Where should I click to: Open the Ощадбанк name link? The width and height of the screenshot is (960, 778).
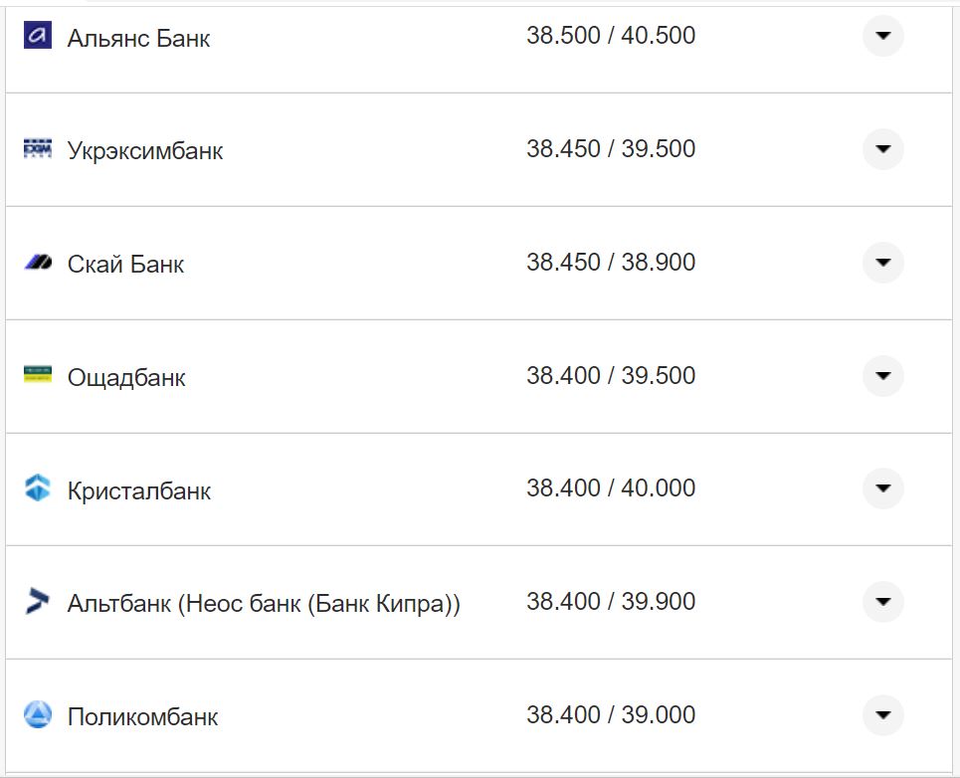pos(126,378)
